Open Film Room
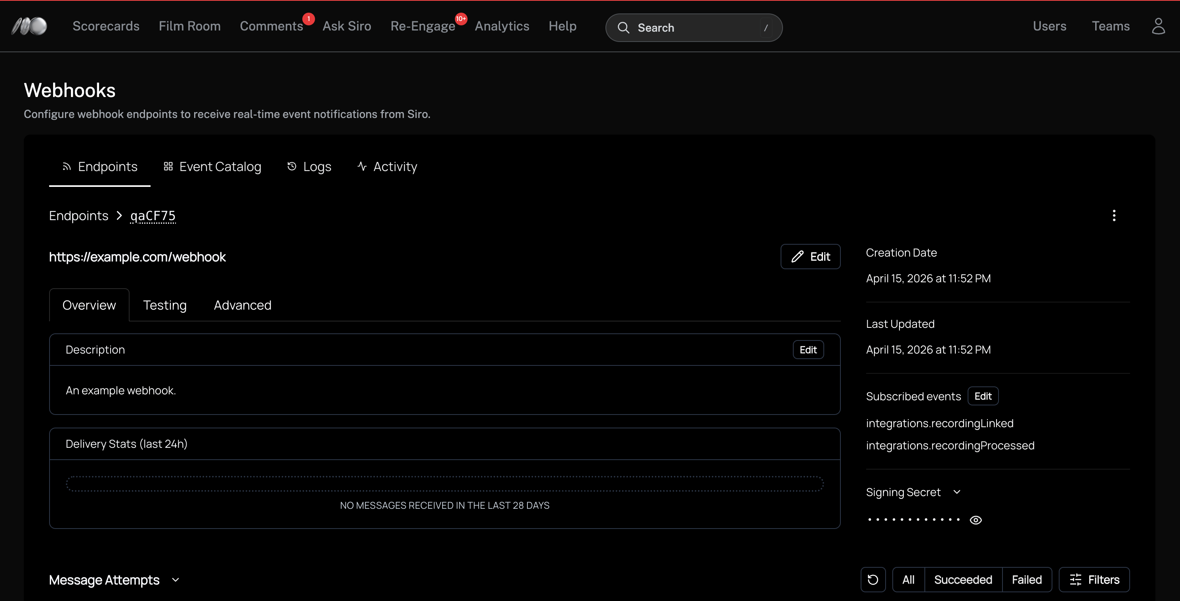Image resolution: width=1180 pixels, height=601 pixels. pos(190,26)
